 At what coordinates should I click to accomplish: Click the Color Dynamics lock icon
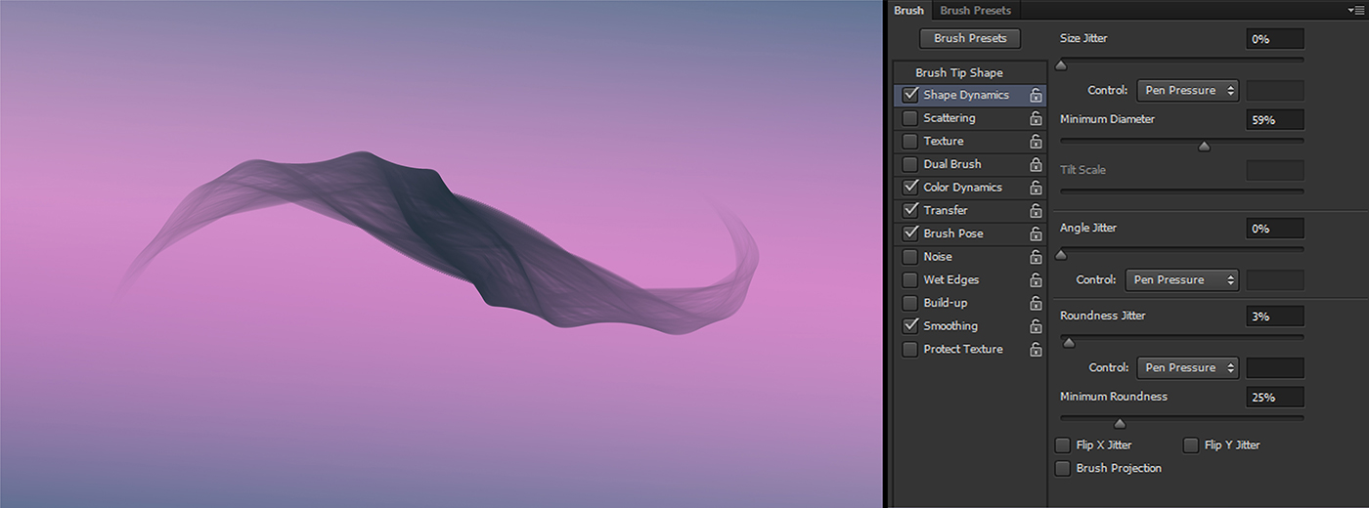(1036, 188)
